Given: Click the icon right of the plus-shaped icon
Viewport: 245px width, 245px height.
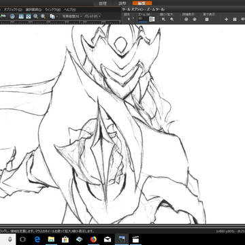Looking at the screenshot, I should (235, 20).
